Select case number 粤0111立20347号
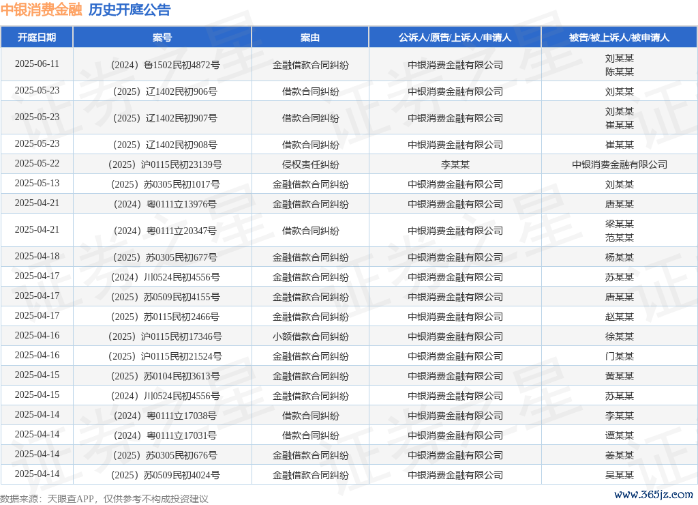 (165, 231)
